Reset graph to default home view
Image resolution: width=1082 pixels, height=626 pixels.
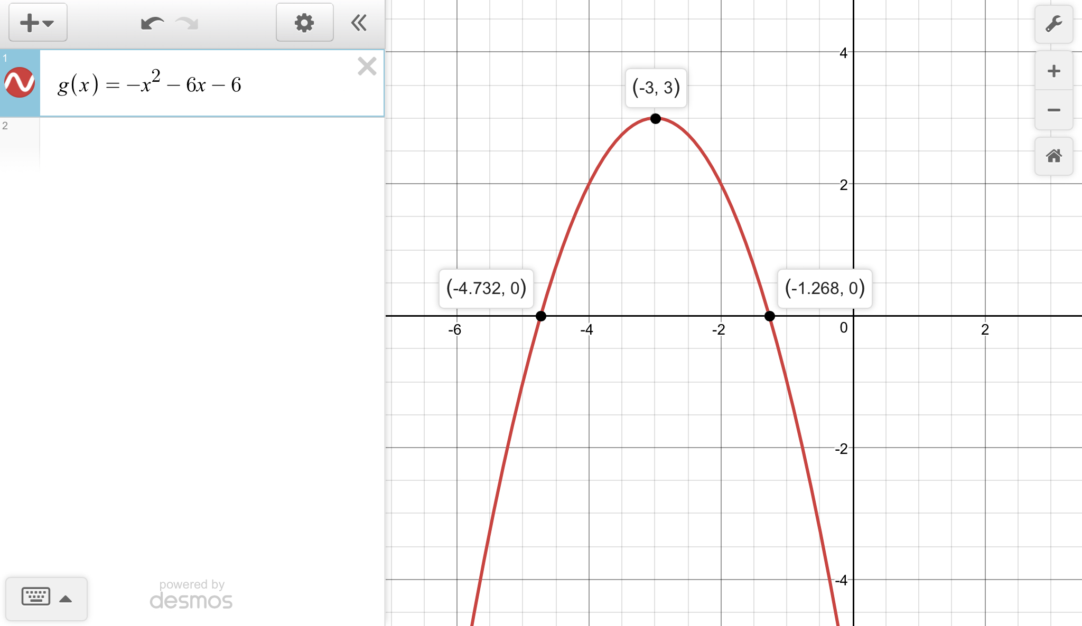(x=1053, y=156)
